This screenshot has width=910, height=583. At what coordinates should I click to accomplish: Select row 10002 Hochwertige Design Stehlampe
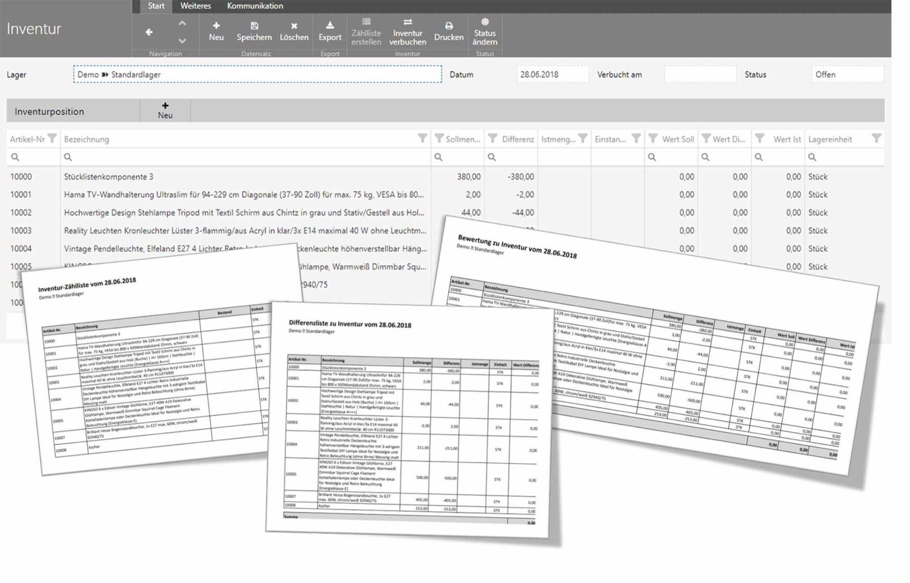[445, 213]
